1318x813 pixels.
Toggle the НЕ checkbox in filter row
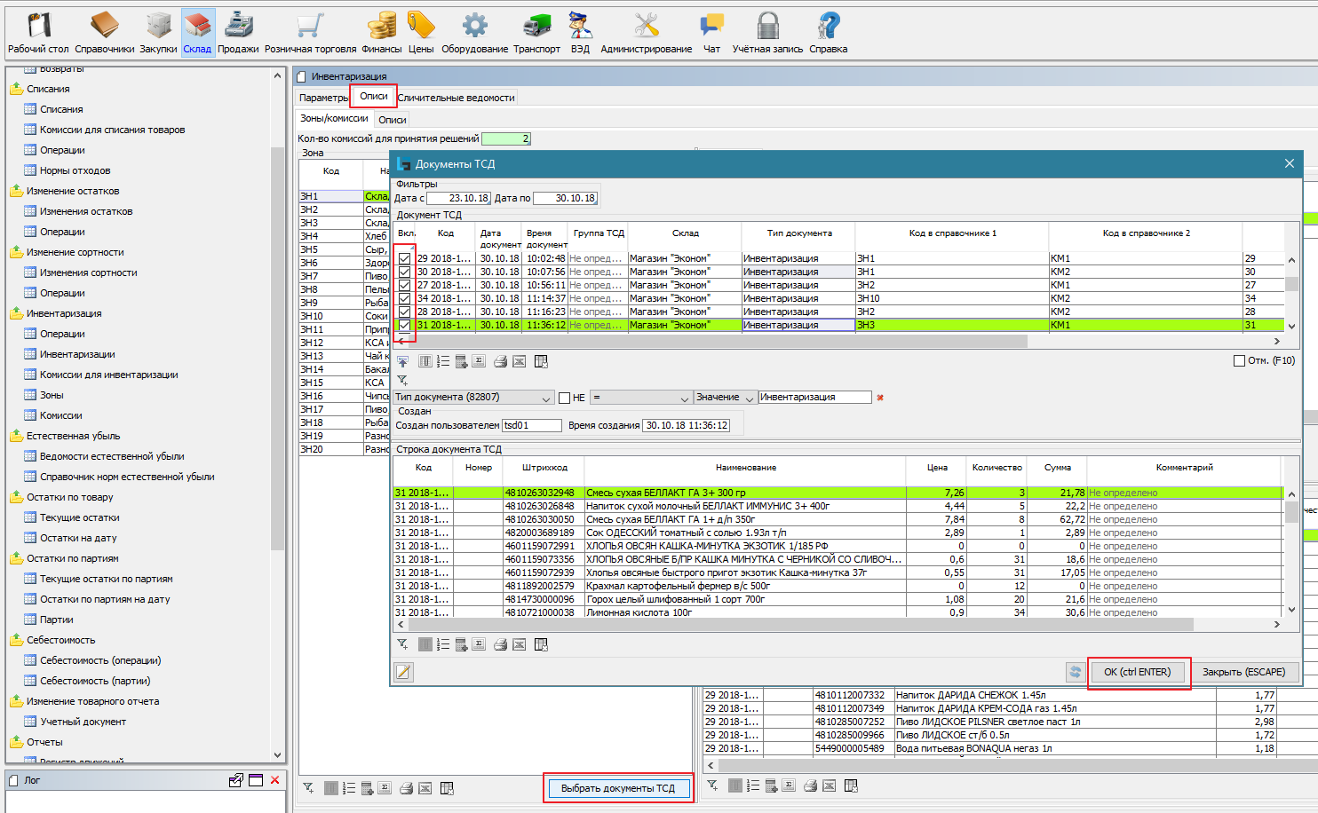(x=564, y=398)
